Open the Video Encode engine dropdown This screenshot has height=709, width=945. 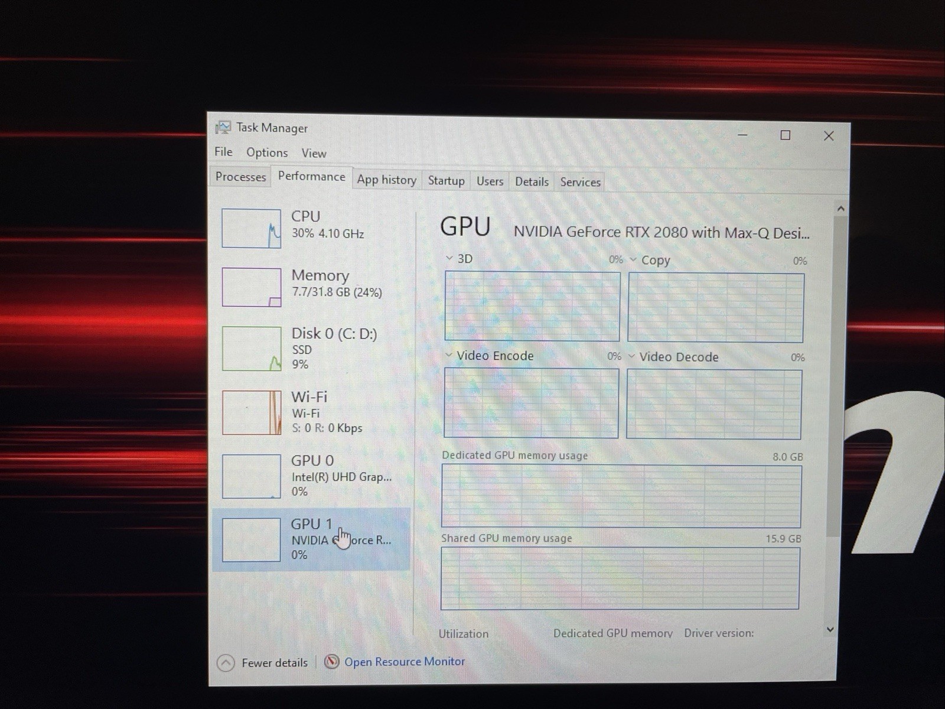click(x=449, y=355)
